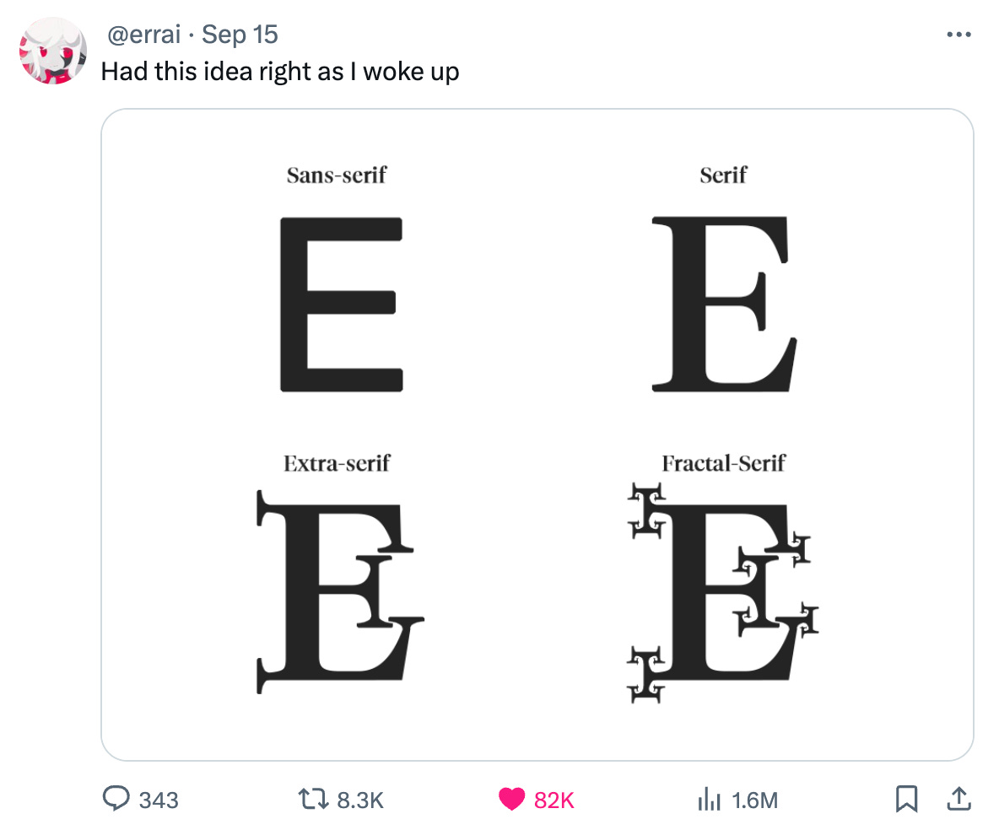Click the Fractal-Serif E in the image
The width and height of the screenshot is (999, 830).
click(722, 593)
